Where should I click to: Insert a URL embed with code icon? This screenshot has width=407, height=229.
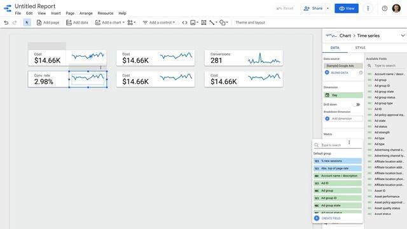184,23
